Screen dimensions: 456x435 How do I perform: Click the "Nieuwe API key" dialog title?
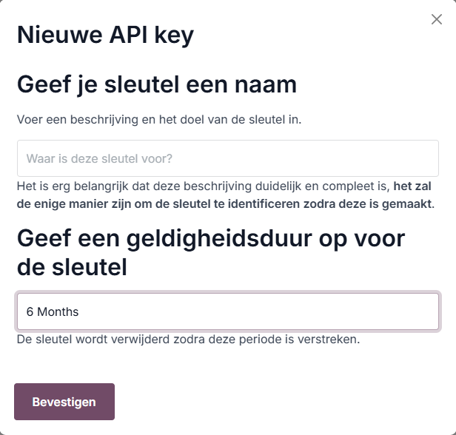point(105,35)
